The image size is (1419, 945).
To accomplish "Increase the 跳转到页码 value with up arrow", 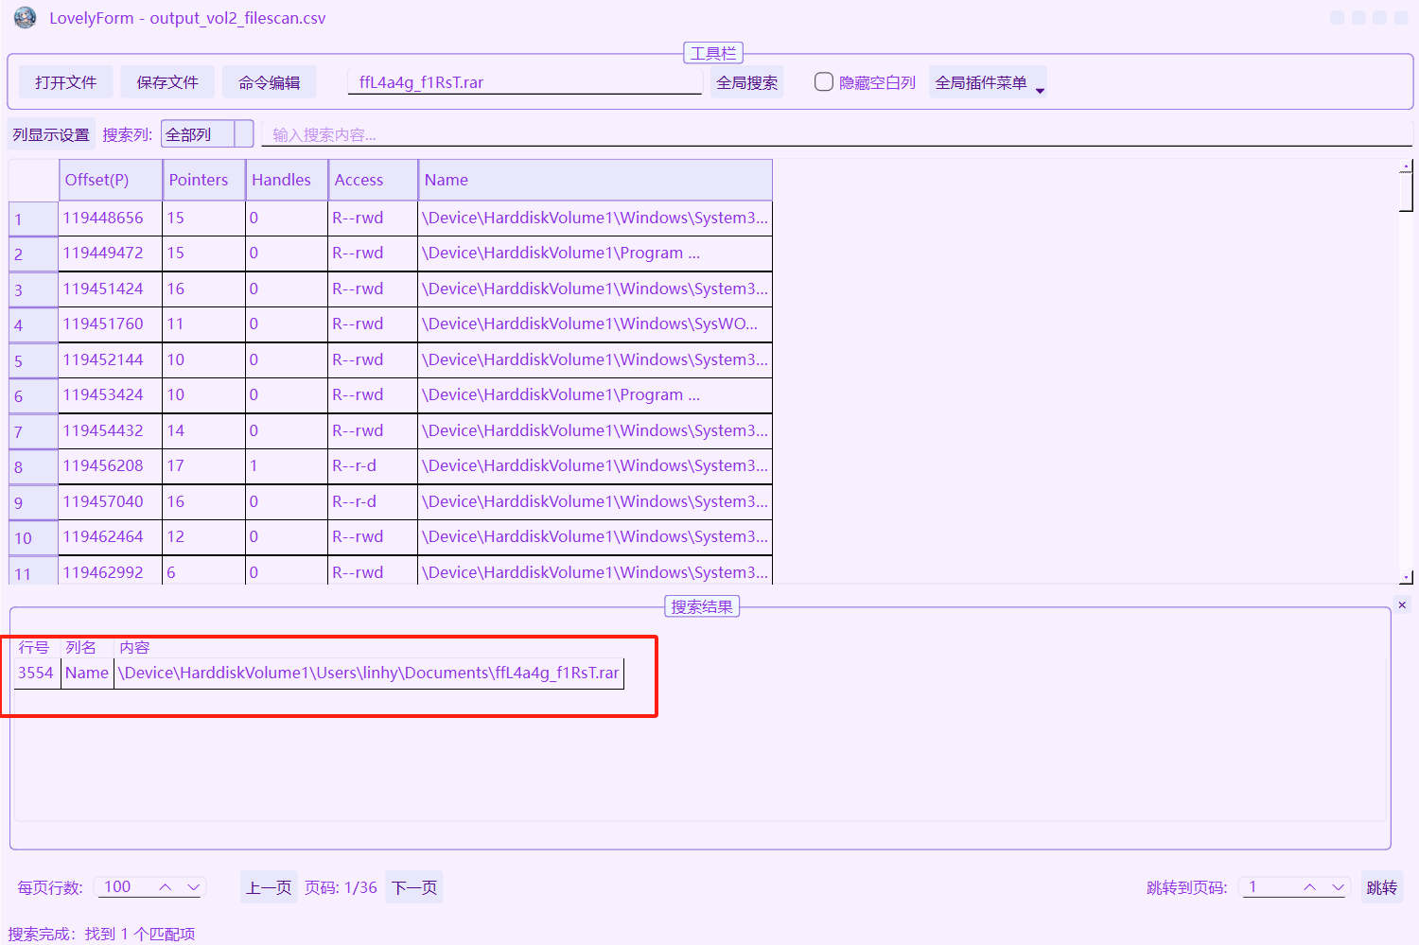I will click(1310, 887).
